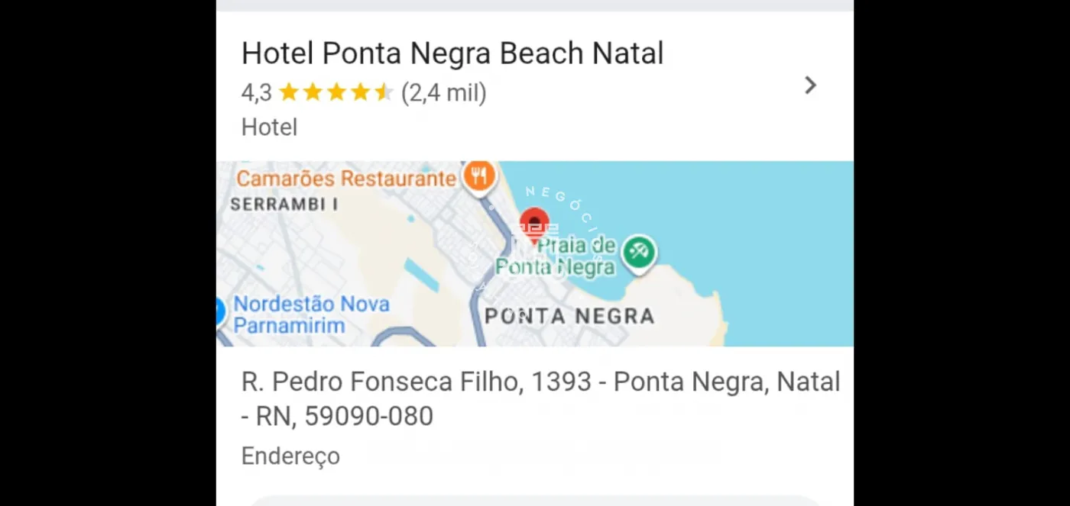The width and height of the screenshot is (1070, 506).
Task: Select the R. Pedro Fonseca Filho address
Action: tap(540, 398)
